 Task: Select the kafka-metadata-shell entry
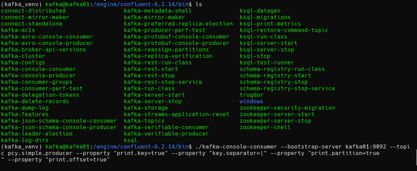[x=158, y=11]
